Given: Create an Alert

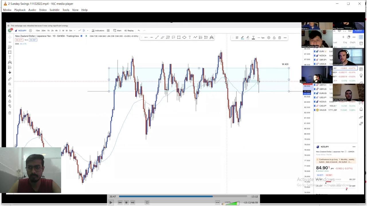Looking at the screenshot, I should pos(117,31).
